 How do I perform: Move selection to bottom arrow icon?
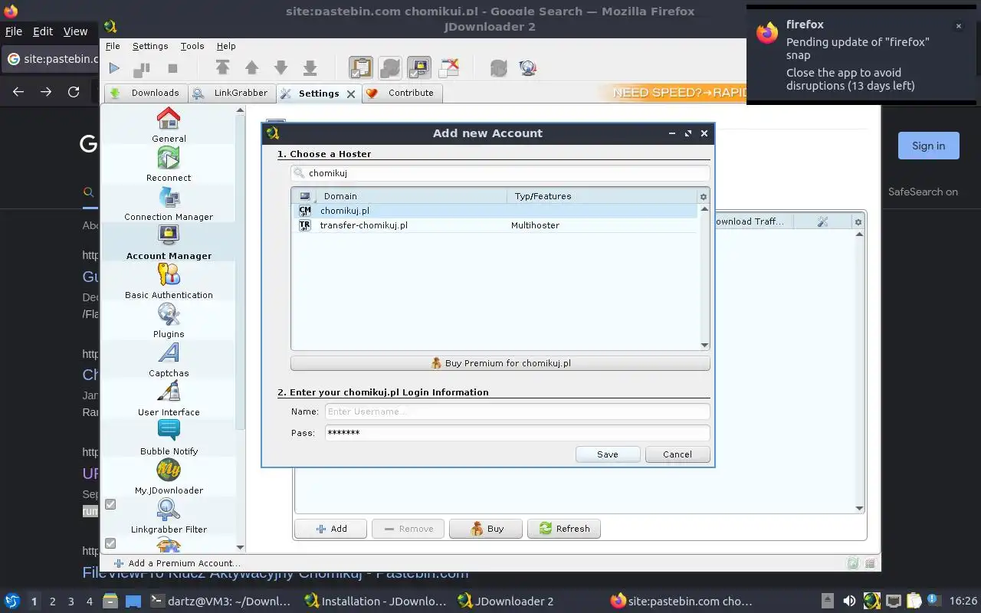310,68
